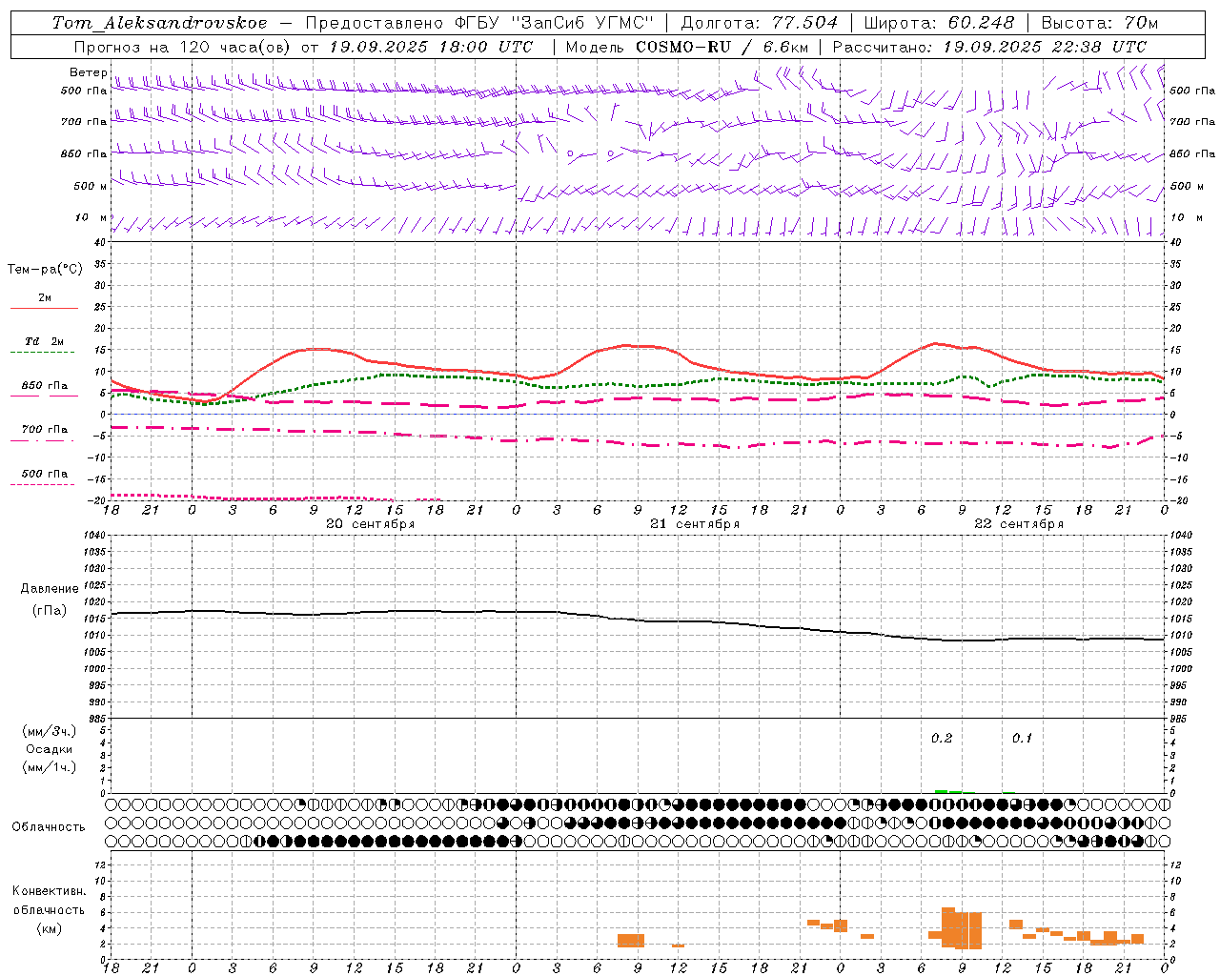
Task: Click the Tom_Aleksandrovskoe station title
Action: 159,23
